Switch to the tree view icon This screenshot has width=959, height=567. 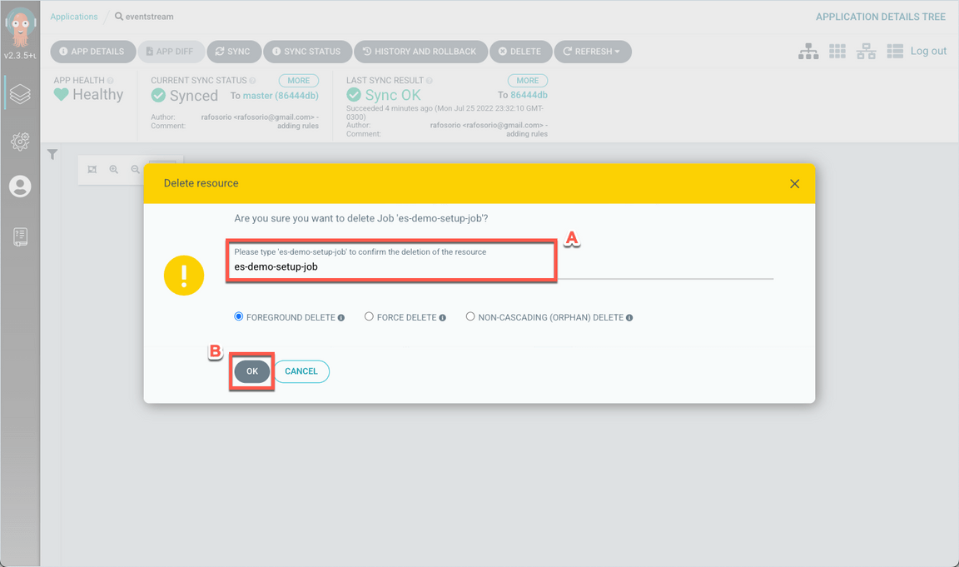click(x=808, y=52)
